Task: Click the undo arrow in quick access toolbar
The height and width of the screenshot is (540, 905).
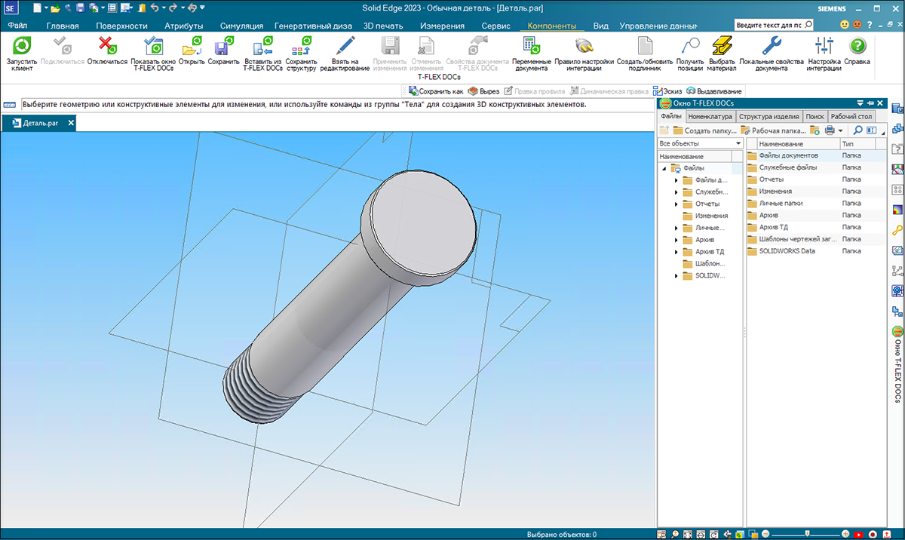Action: (154, 8)
